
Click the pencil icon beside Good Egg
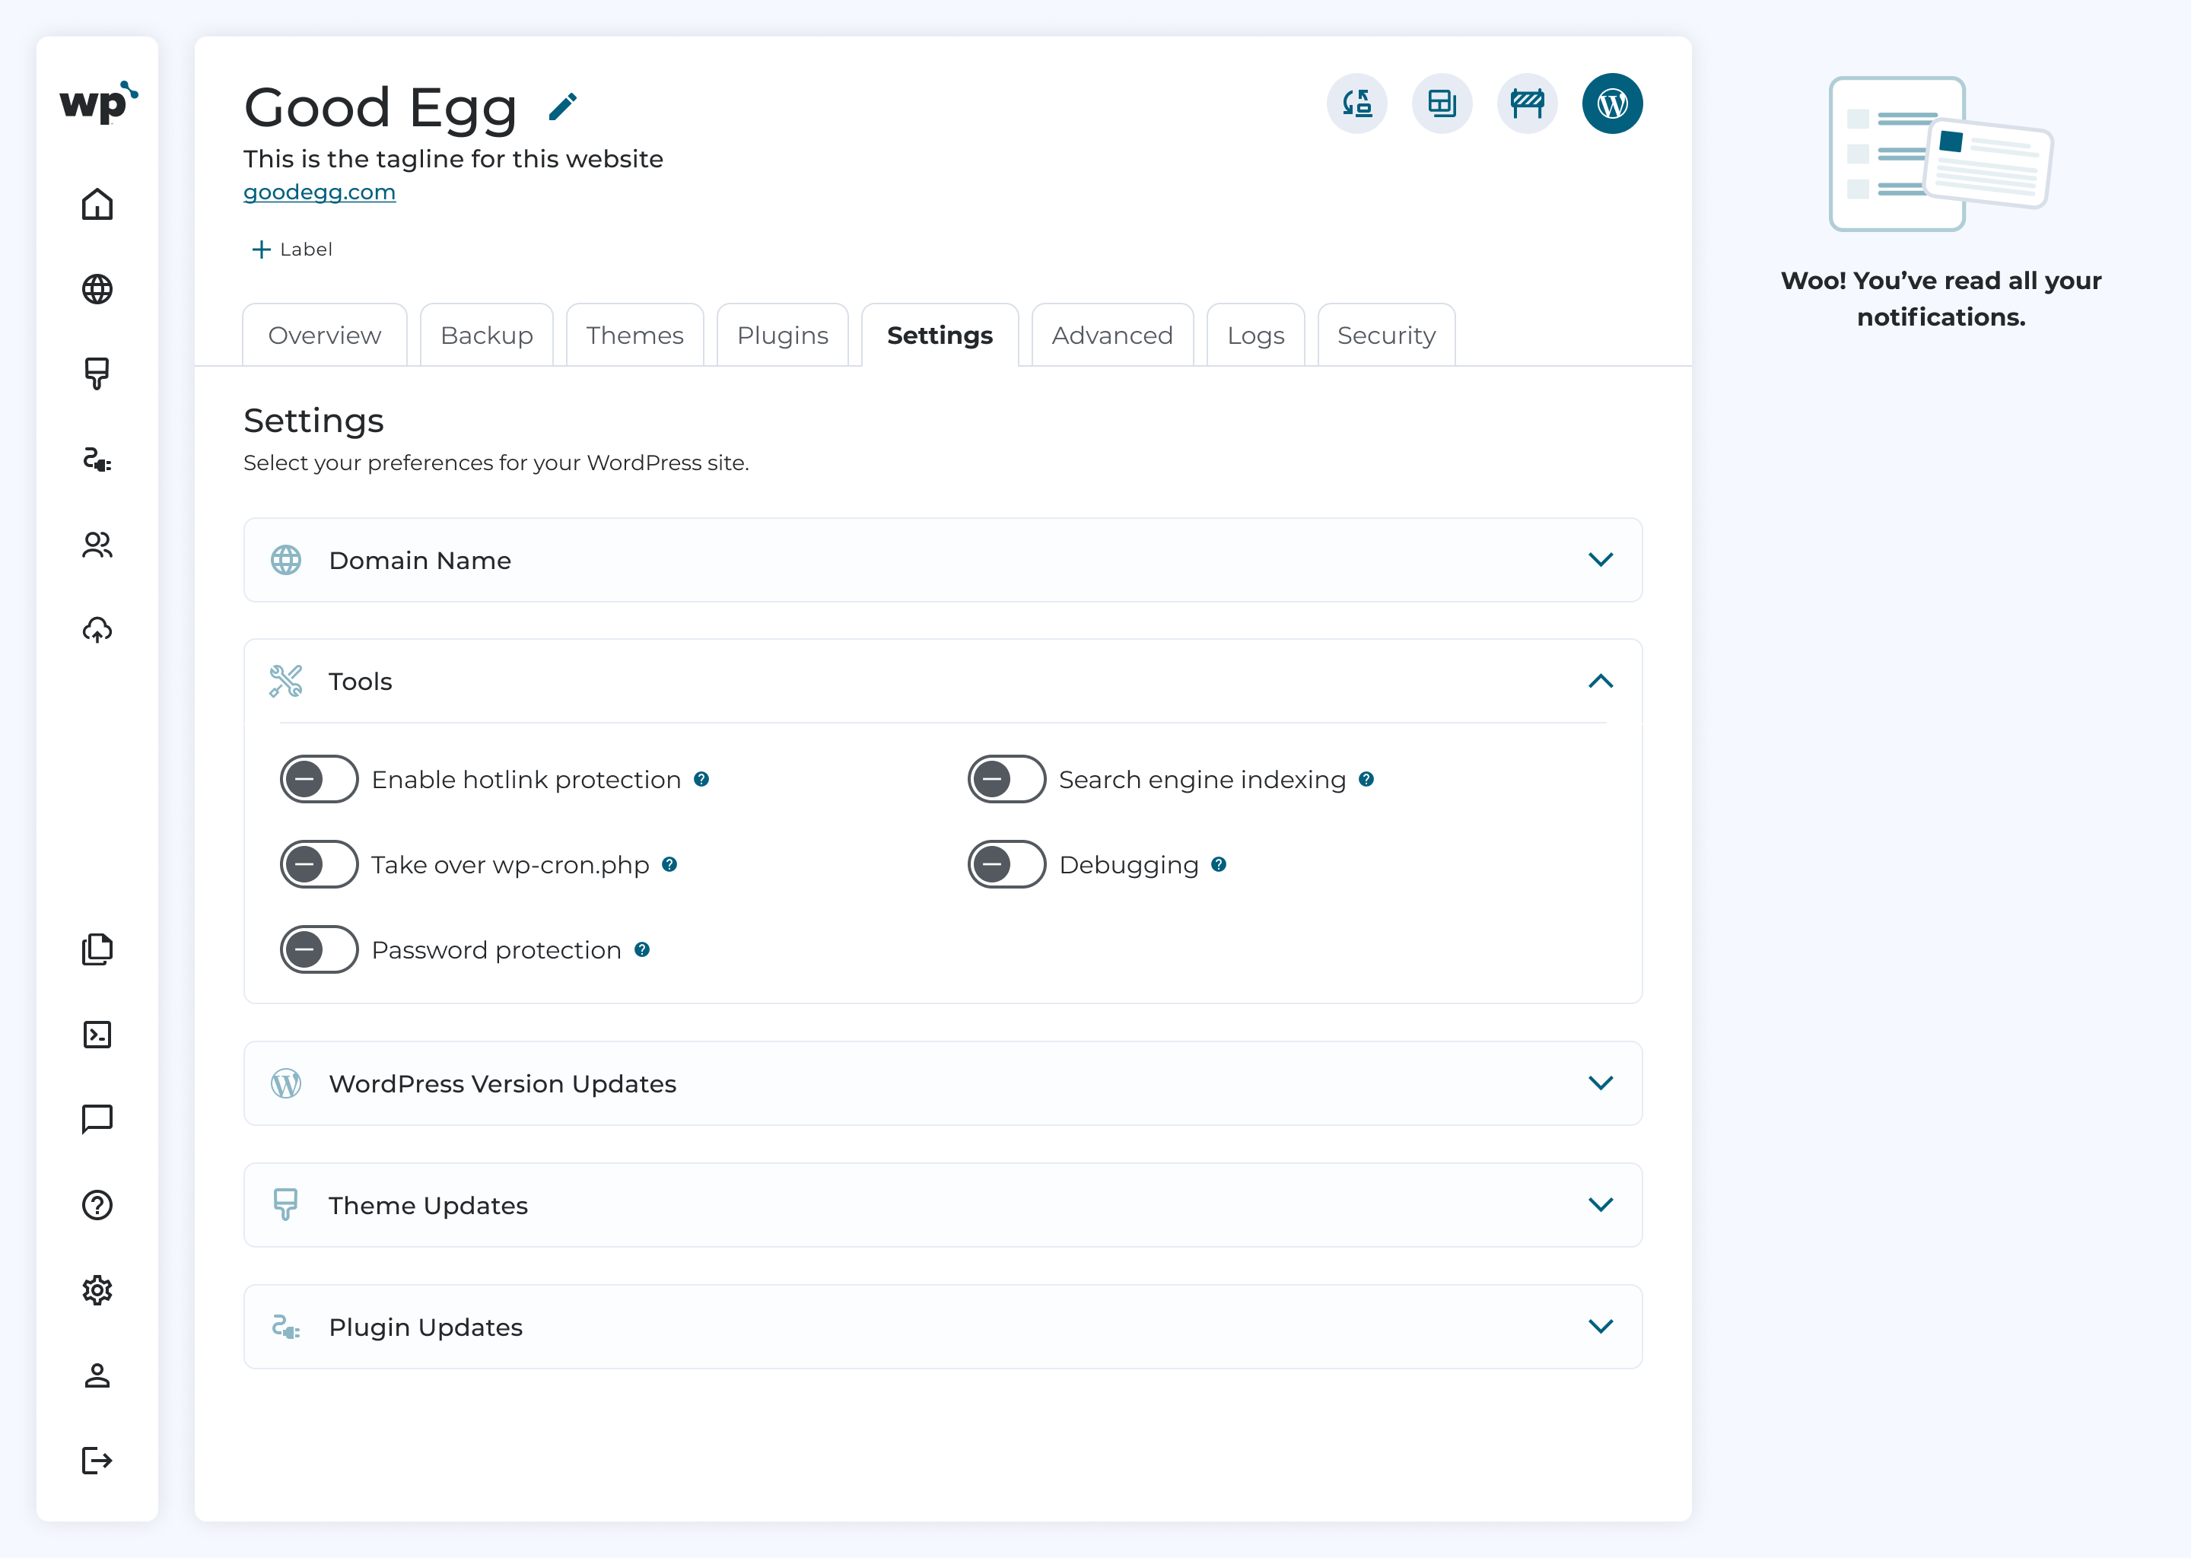(x=563, y=107)
